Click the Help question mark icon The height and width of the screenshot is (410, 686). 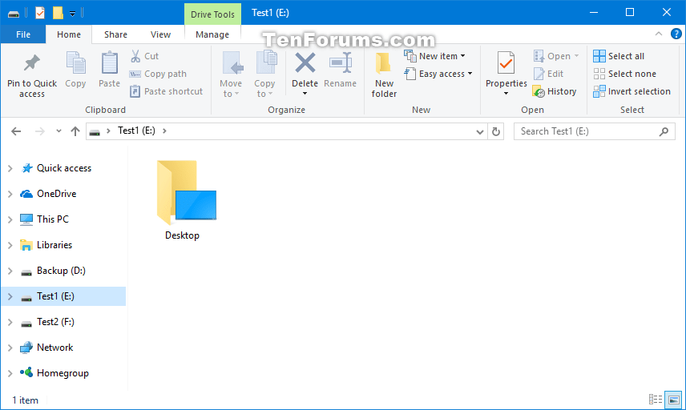676,34
